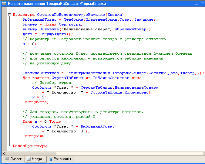
Task: Place cursor on ОстатокПоНоменклатуреНажатие procedure name
Action: [x=71, y=15]
